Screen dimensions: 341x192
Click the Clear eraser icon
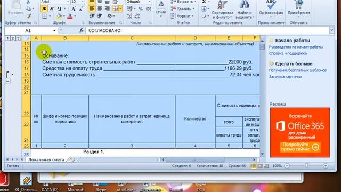pos(204,16)
